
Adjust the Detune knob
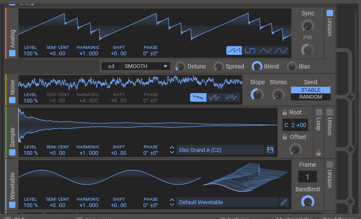coord(181,66)
